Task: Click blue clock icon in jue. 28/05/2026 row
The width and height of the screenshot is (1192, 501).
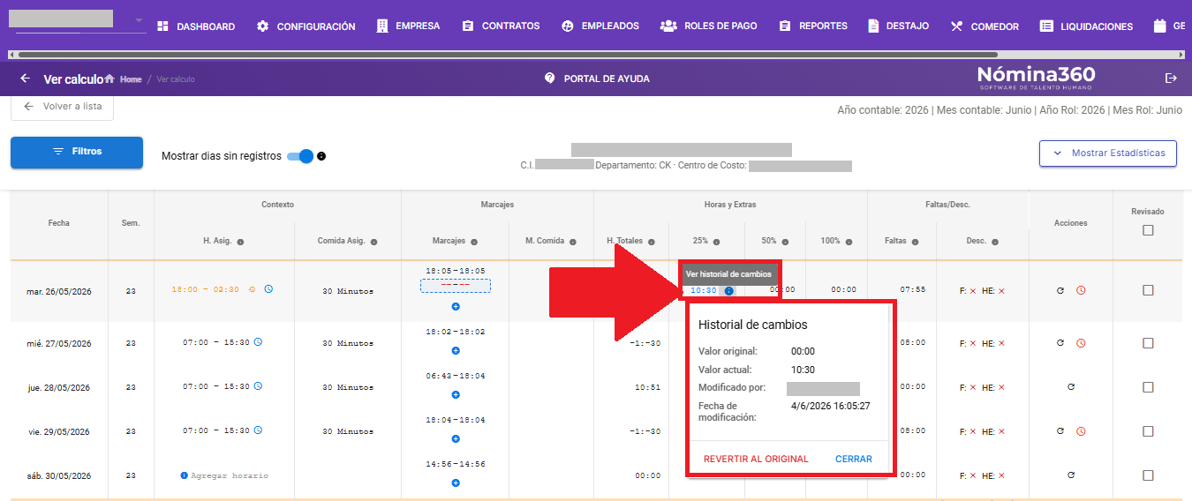Action: (258, 386)
